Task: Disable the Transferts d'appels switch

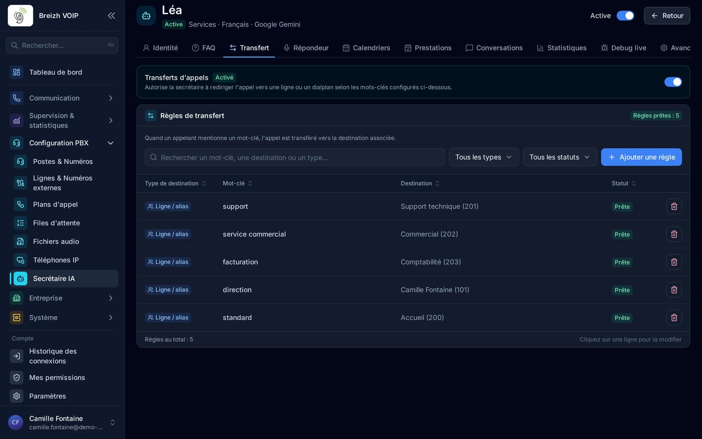Action: [673, 82]
